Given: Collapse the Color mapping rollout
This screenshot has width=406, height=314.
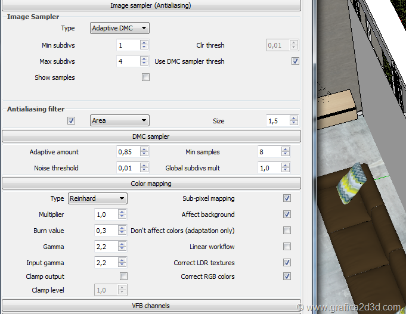Looking at the screenshot, I should click(x=151, y=184).
